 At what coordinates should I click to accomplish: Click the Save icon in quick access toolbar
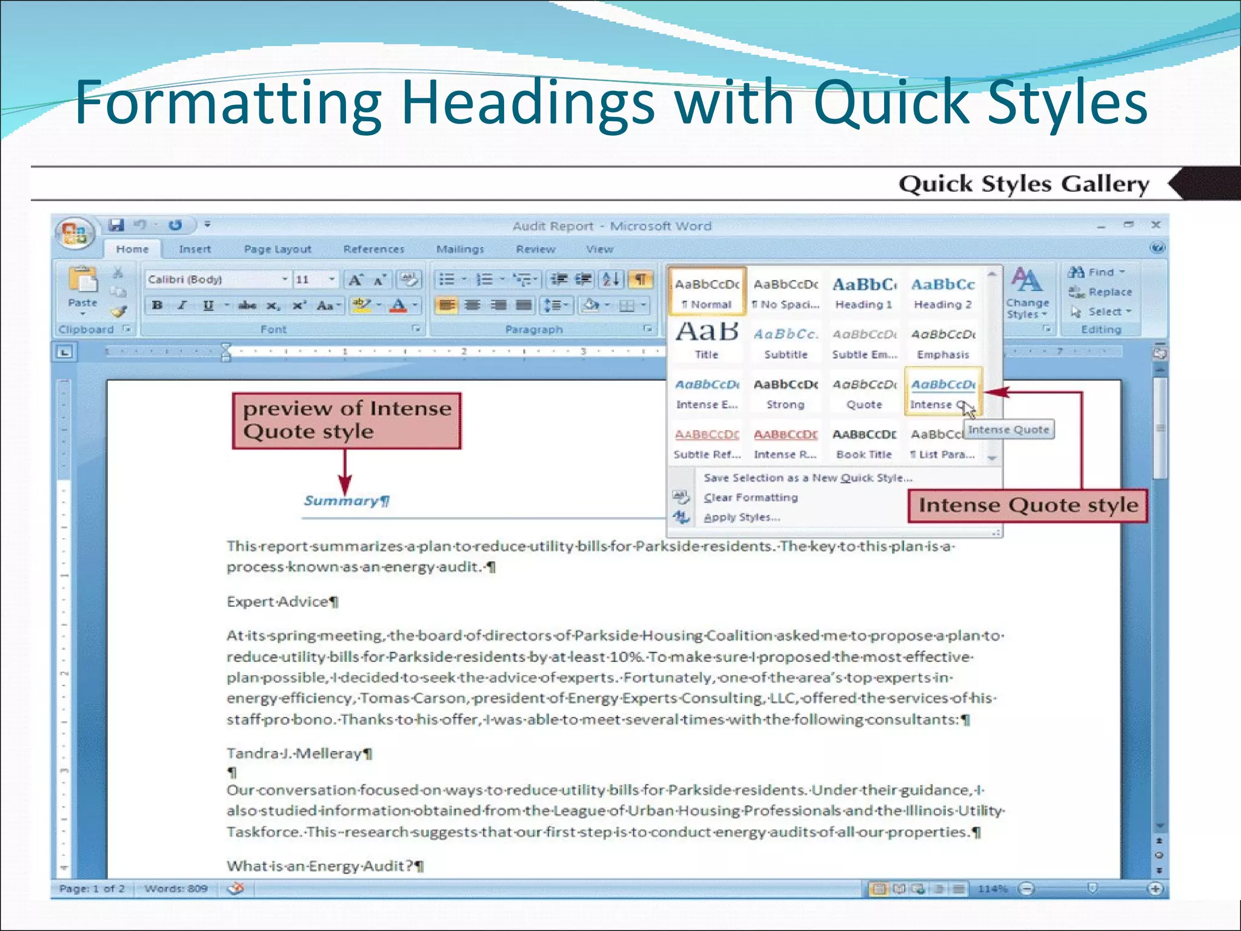(x=116, y=225)
